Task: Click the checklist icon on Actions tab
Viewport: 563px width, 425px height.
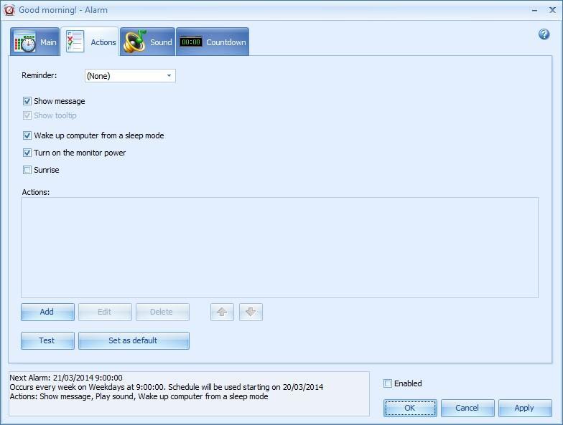Action: 75,42
